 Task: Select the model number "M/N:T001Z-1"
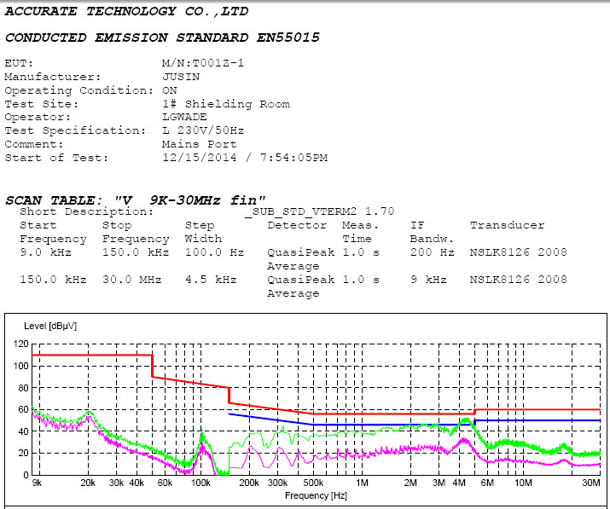click(203, 63)
